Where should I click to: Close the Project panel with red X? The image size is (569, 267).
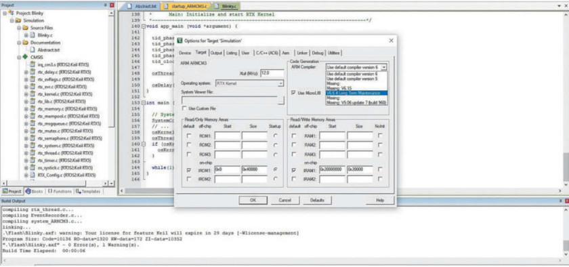tap(112, 5)
